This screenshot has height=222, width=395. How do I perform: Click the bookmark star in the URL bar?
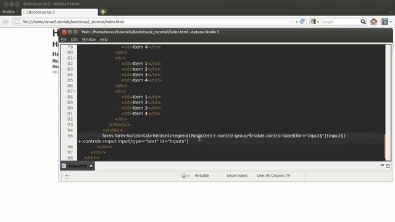tap(291, 22)
